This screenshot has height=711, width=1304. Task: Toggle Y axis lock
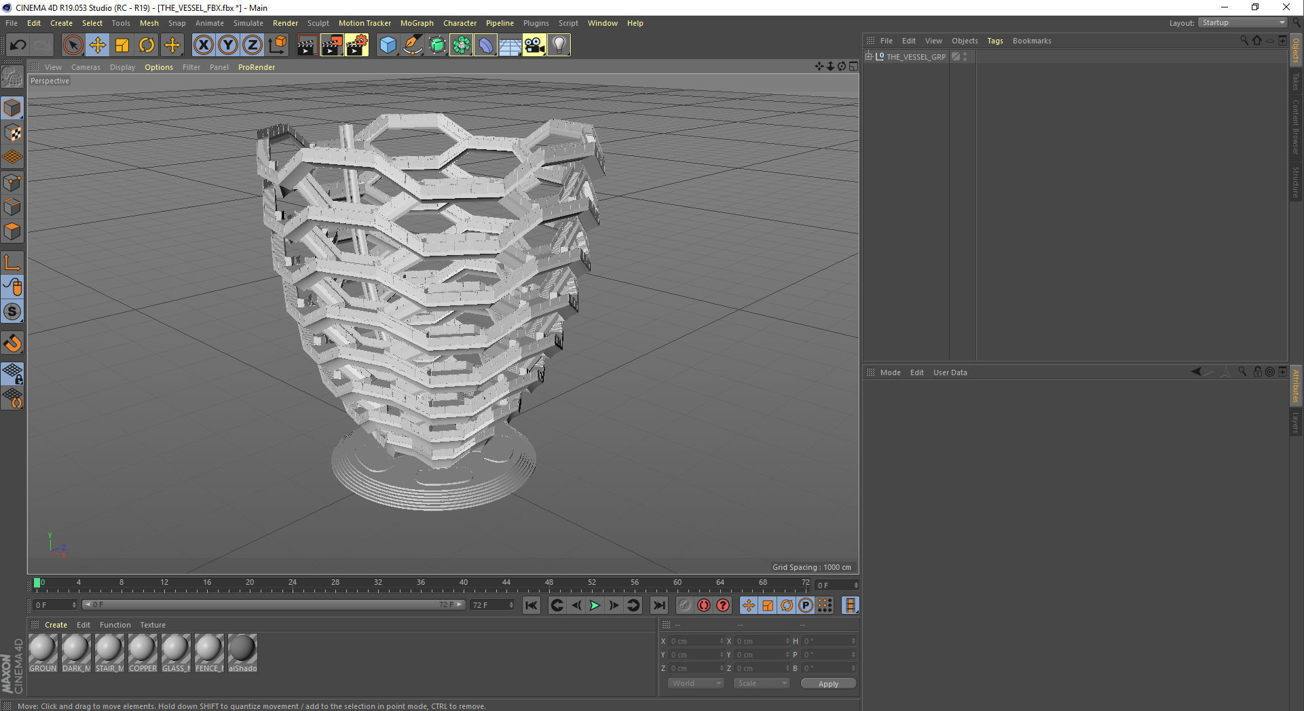tap(228, 45)
